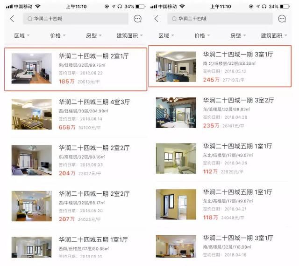Viewport: 299px width, 266px height.
Task: Open chat message icon on right screen
Action: [282, 19]
